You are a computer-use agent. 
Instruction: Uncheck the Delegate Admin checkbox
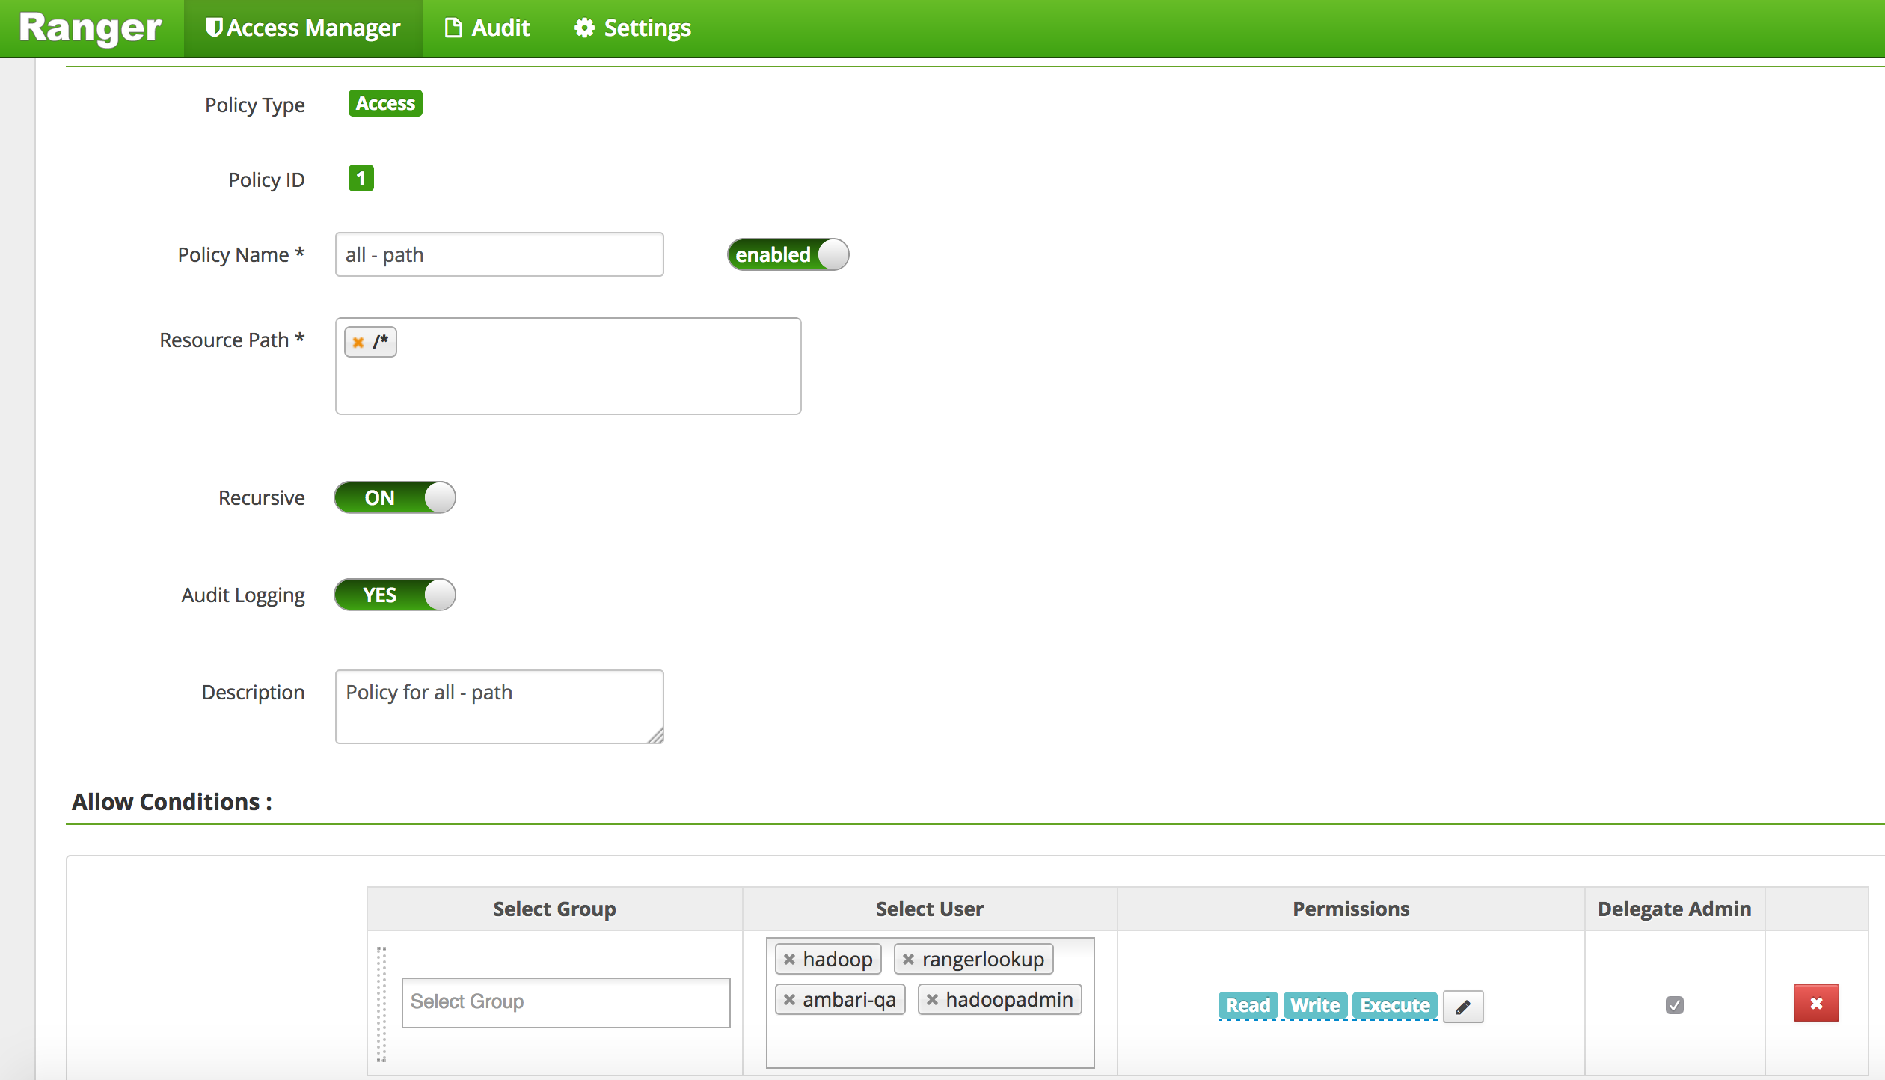(1675, 1005)
